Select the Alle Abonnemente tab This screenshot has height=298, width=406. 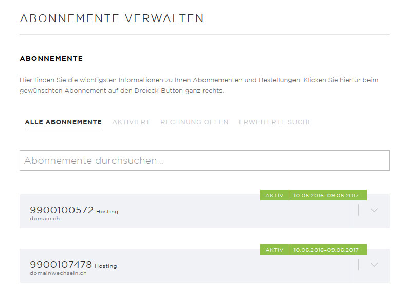click(63, 122)
